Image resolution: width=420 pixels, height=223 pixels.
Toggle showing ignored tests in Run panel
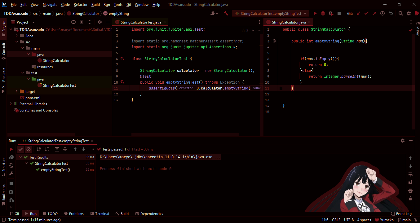[x=29, y=149]
